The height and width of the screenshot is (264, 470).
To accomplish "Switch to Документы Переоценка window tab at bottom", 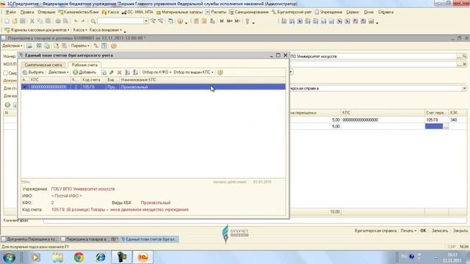I will [x=29, y=239].
